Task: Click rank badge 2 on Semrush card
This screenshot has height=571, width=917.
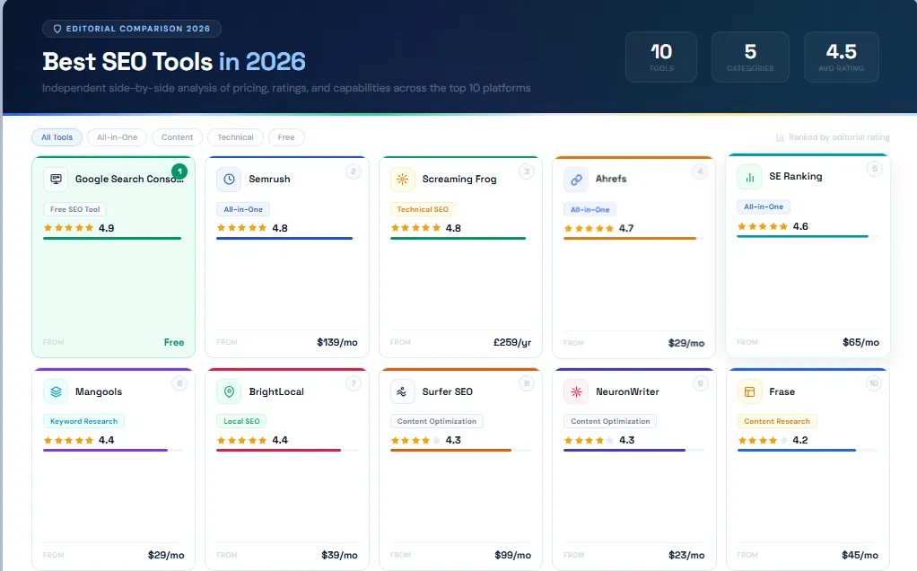Action: [354, 171]
